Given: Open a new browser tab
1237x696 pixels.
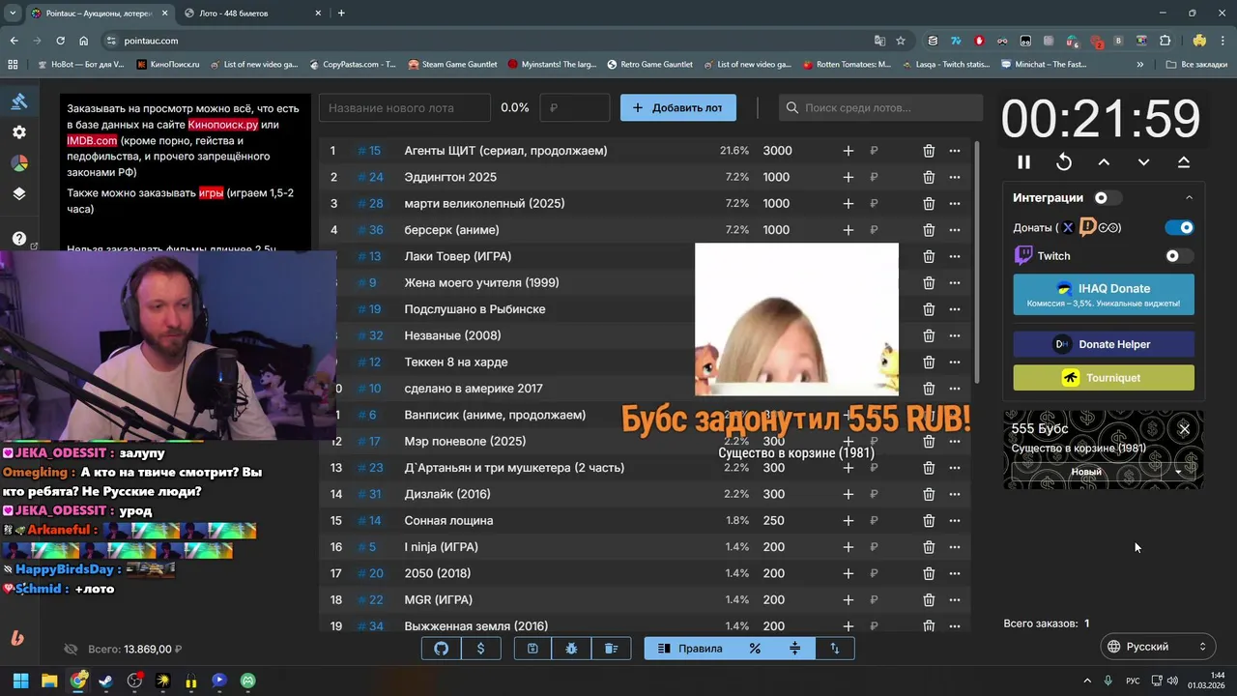Looking at the screenshot, I should click(x=341, y=14).
